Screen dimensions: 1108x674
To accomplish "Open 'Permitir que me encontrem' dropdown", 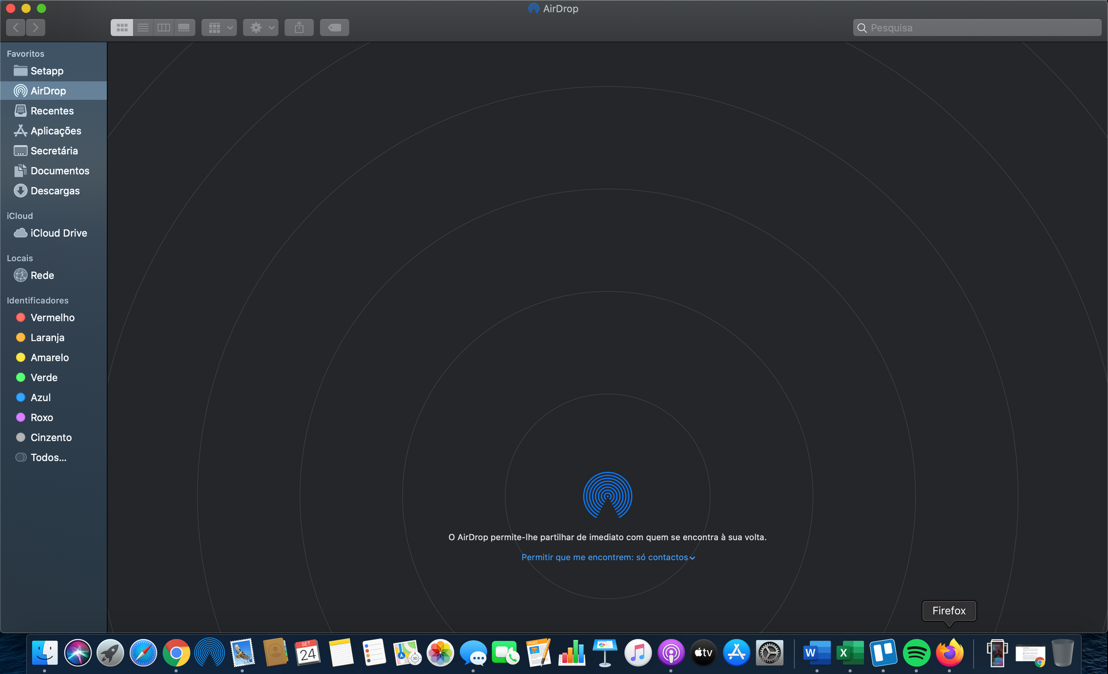I will point(608,557).
